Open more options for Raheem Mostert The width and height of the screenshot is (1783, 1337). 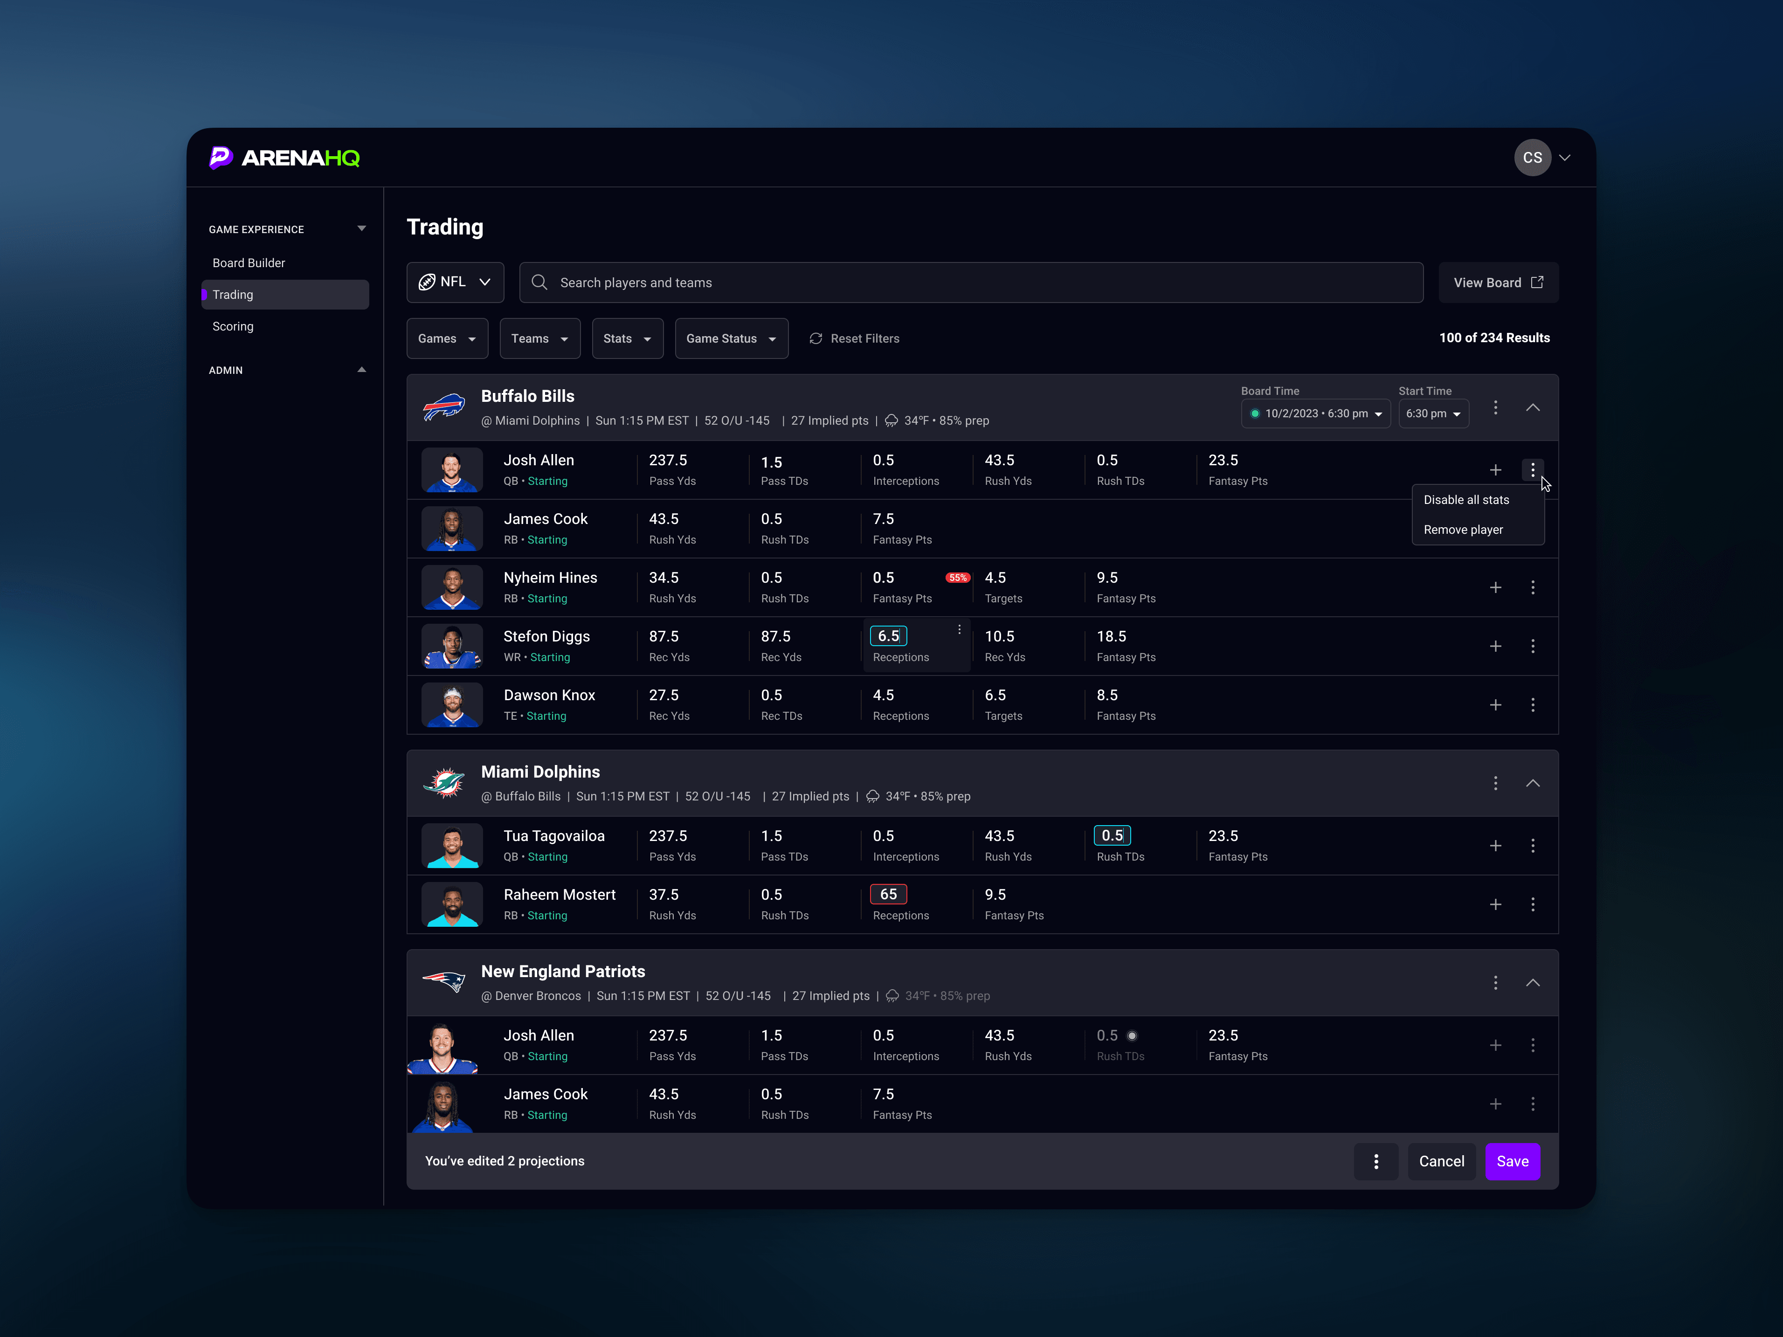[1532, 904]
